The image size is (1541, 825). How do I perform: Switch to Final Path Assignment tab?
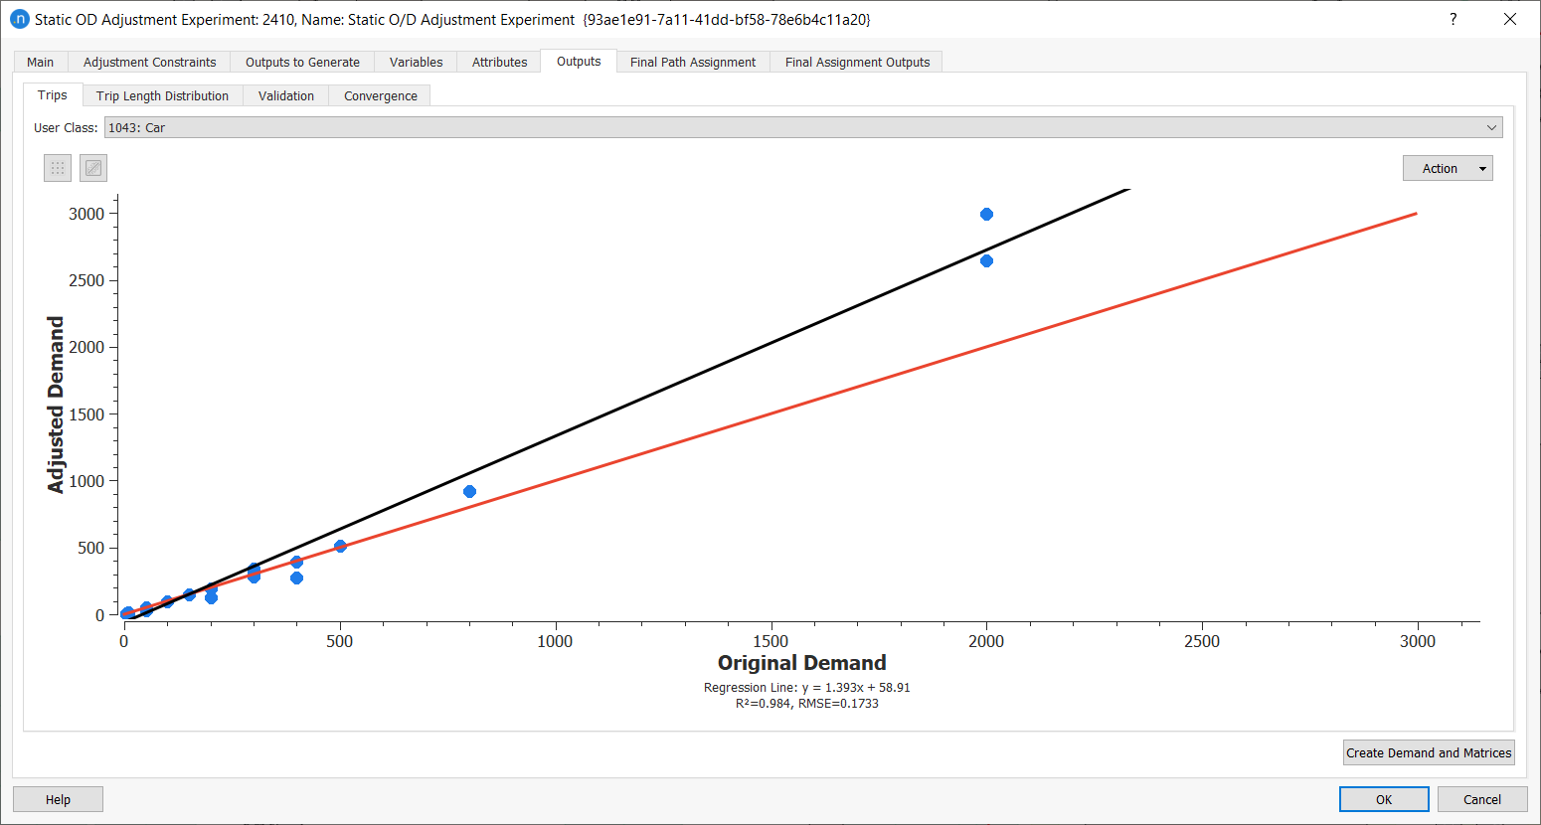(x=693, y=62)
